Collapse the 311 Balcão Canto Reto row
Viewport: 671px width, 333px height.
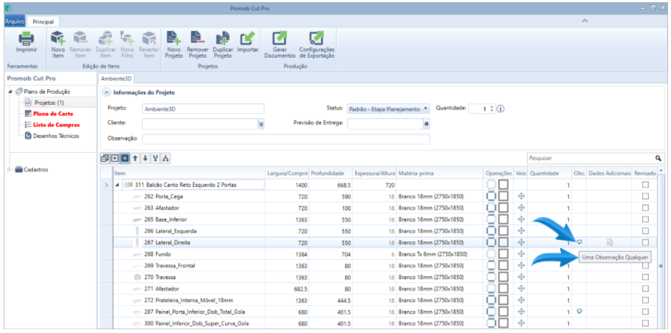click(117, 185)
